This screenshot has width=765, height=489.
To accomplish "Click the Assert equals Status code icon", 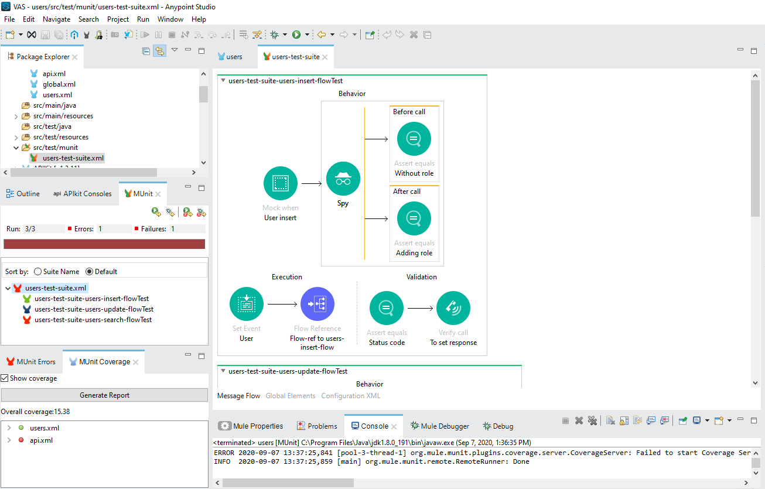I will tap(386, 308).
